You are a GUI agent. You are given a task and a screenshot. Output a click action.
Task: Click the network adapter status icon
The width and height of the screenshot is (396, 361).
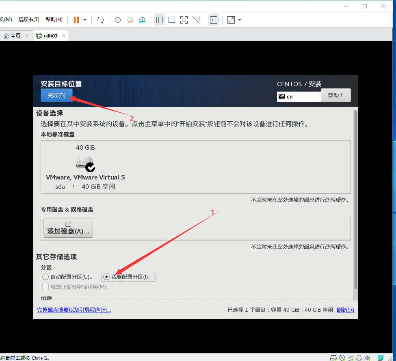(350, 357)
